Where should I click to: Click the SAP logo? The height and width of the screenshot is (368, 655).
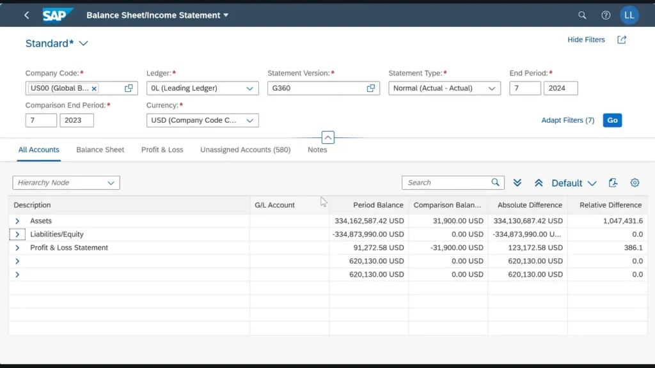[58, 15]
